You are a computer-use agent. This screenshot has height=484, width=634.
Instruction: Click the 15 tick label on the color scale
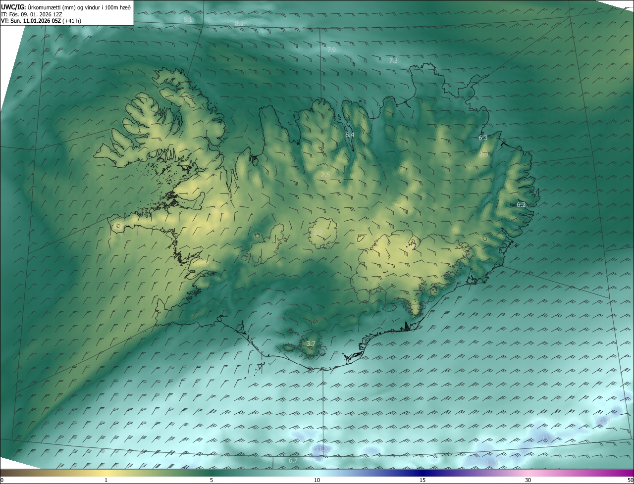click(x=423, y=480)
